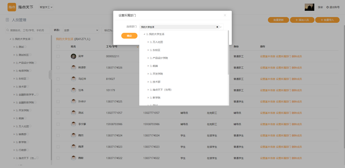Click the 批量更新 button
The height and width of the screenshot is (168, 345).
click(278, 20)
